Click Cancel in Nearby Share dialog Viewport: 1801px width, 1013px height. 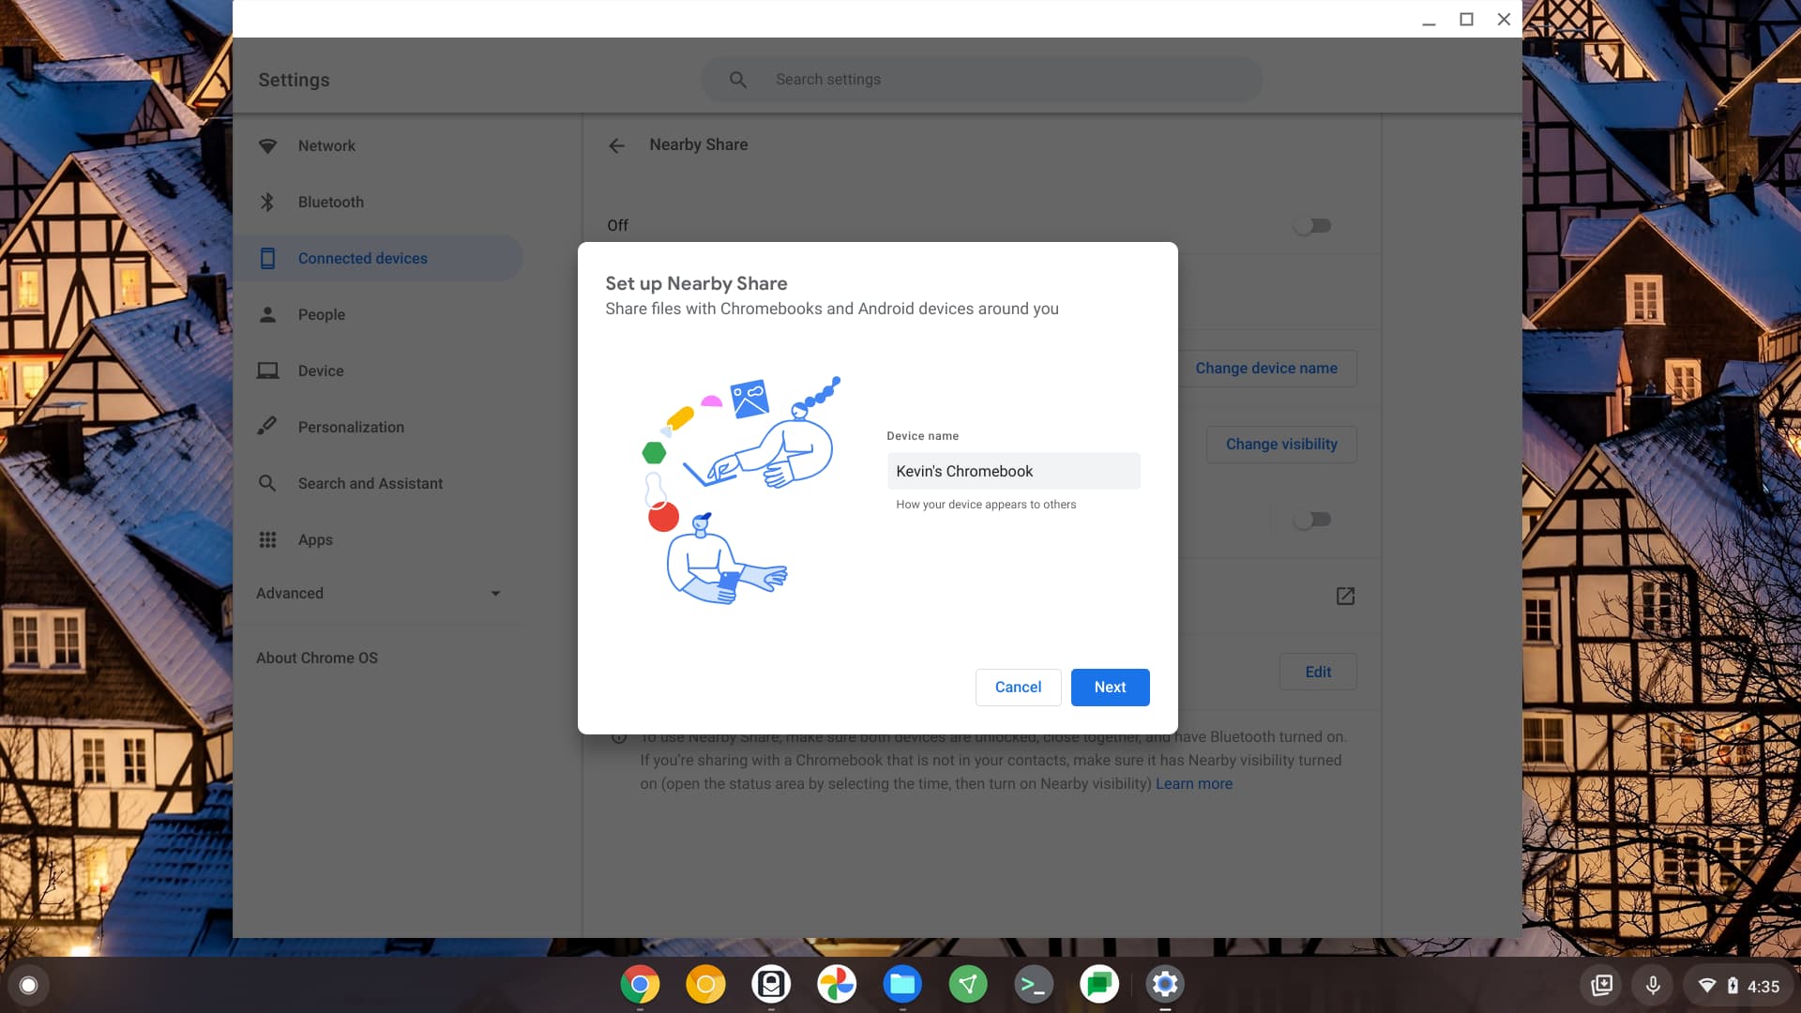(1018, 688)
